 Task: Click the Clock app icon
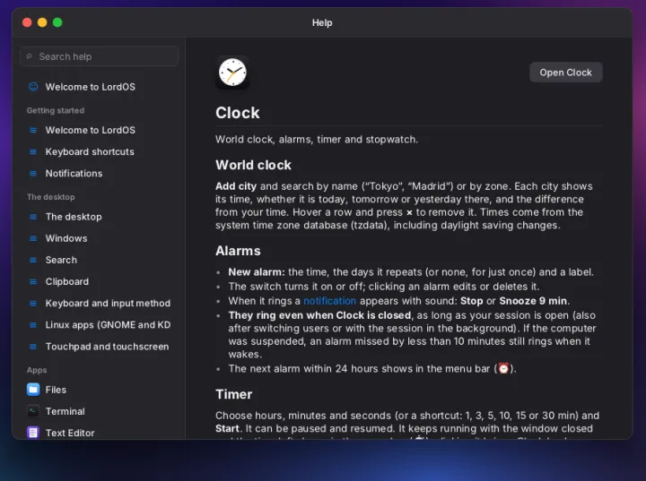coord(232,73)
